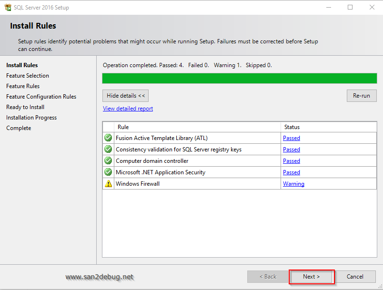Select Feature Rules step in sidebar
Image resolution: width=383 pixels, height=290 pixels.
(23, 86)
